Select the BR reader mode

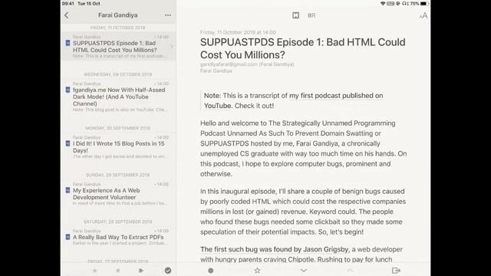(x=311, y=15)
